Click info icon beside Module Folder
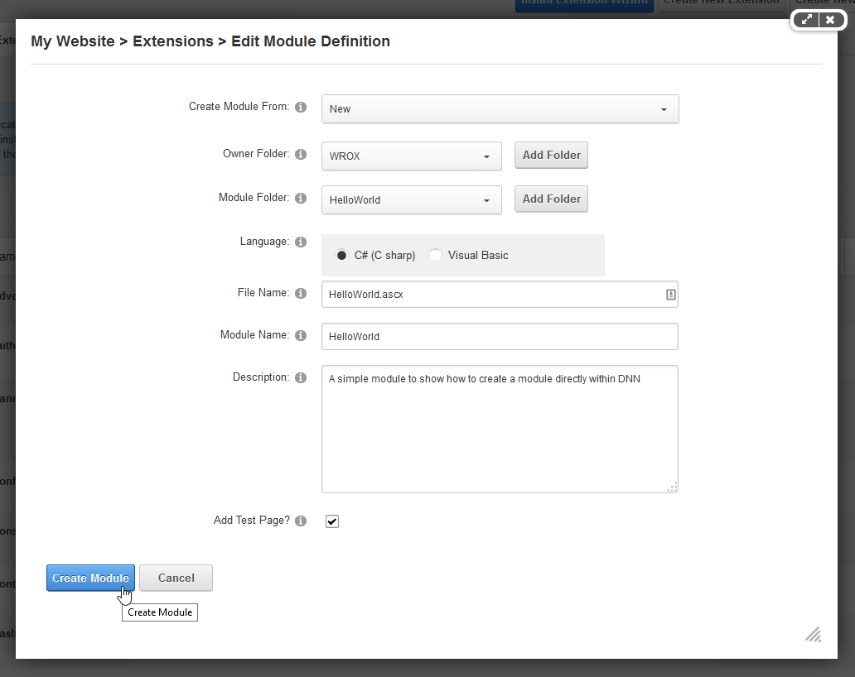Image resolution: width=855 pixels, height=677 pixels. (301, 199)
